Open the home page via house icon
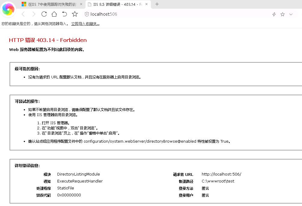 pos(54,14)
